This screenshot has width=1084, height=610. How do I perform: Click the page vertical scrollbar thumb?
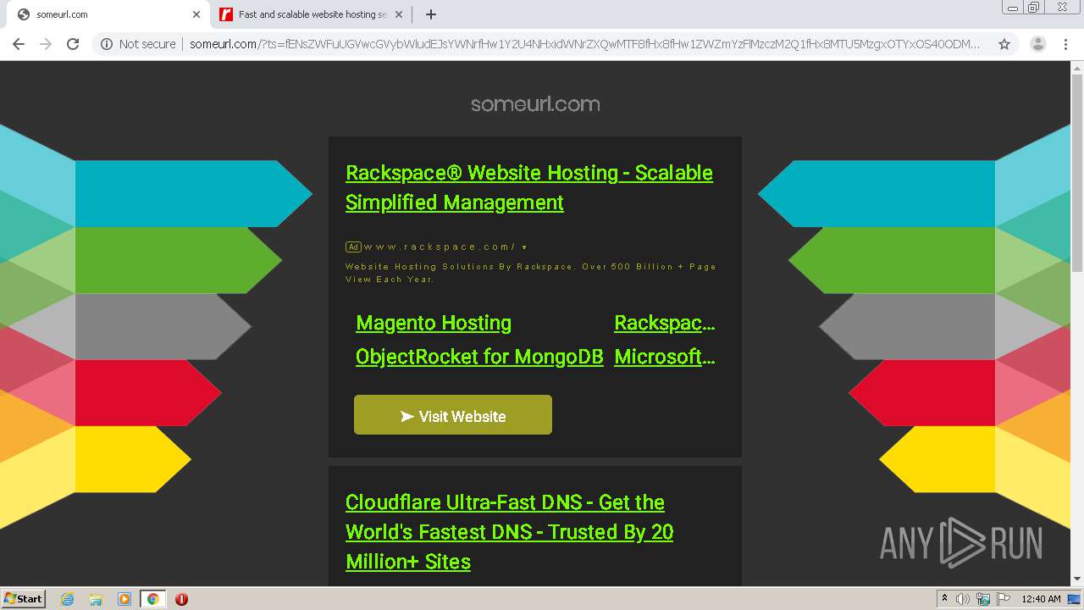1077,174
